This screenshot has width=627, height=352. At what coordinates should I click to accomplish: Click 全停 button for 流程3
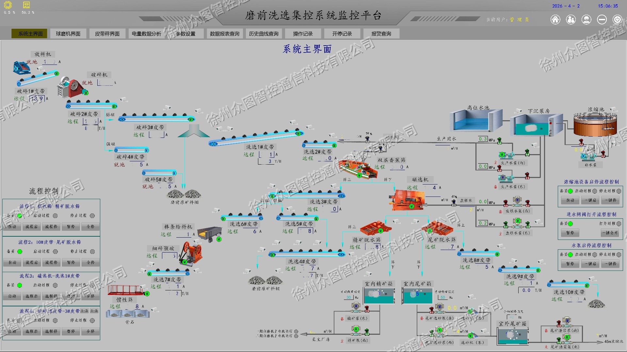pyautogui.click(x=90, y=296)
